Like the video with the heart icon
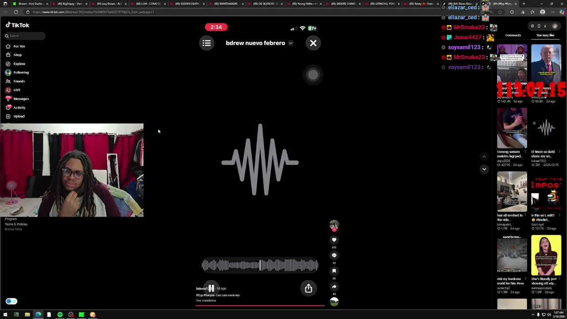Screen dimensions: 567x319 tap(334, 240)
